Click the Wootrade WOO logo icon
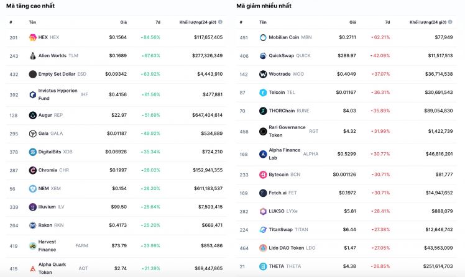465x277 pixels. tap(263, 74)
